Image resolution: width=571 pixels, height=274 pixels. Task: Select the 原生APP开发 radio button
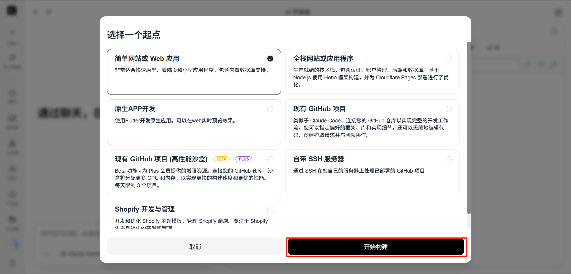click(270, 109)
